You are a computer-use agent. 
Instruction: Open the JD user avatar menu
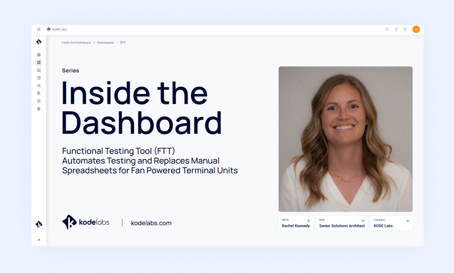coord(416,29)
